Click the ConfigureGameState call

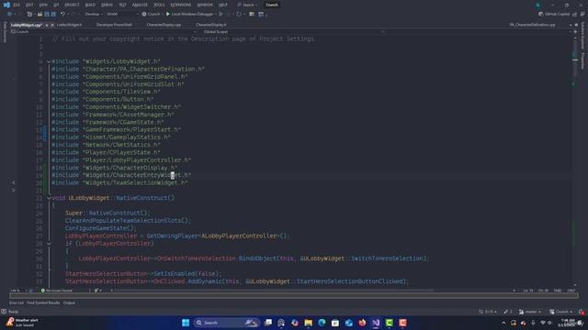[x=101, y=228]
